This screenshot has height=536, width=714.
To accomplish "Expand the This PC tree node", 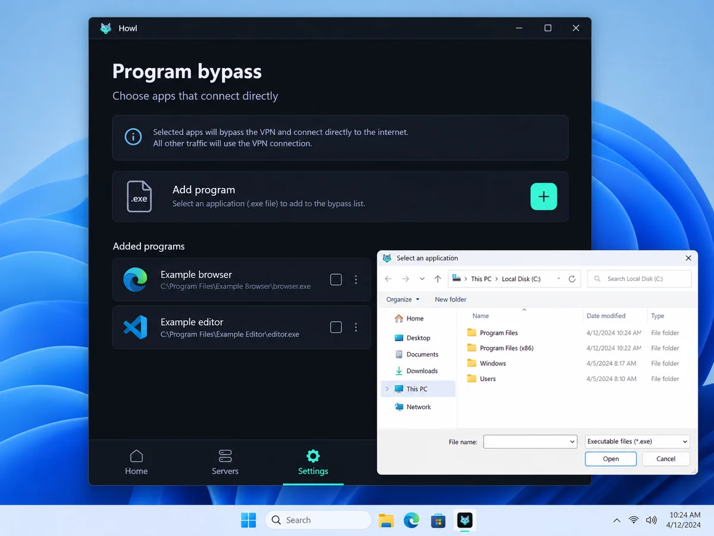I will tap(387, 389).
